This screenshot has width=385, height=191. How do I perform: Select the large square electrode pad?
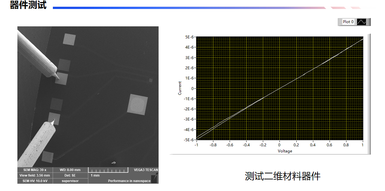[137, 104]
